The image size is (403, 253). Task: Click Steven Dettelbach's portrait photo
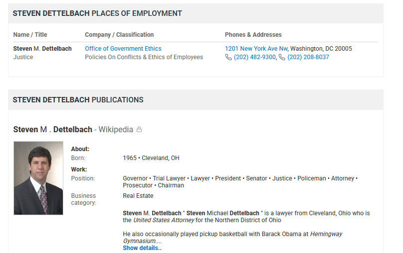point(38,178)
